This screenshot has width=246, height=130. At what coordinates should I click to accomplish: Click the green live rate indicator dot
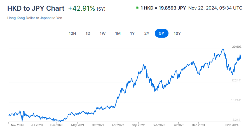137,8
